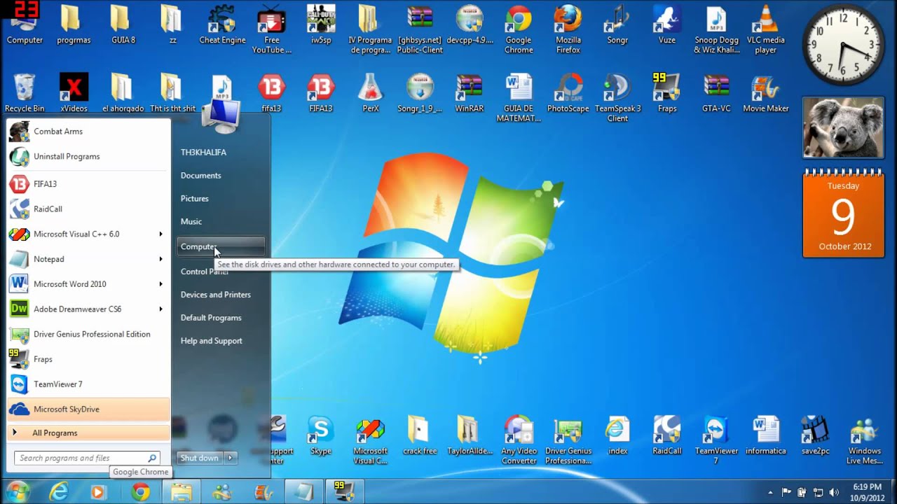Expand Microsoft Visual C++ 6.0 jump list
The image size is (897, 504).
click(x=160, y=234)
